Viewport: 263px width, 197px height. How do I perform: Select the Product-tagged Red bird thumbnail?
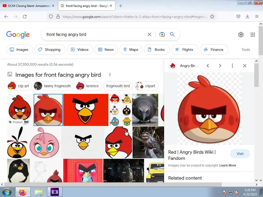pos(20,110)
